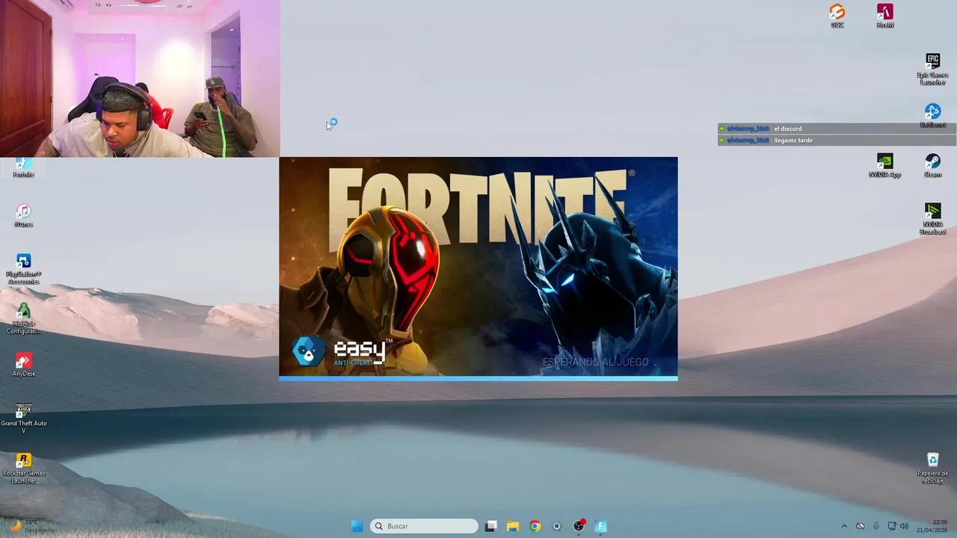
Task: Open Task View from the taskbar
Action: pyautogui.click(x=490, y=526)
